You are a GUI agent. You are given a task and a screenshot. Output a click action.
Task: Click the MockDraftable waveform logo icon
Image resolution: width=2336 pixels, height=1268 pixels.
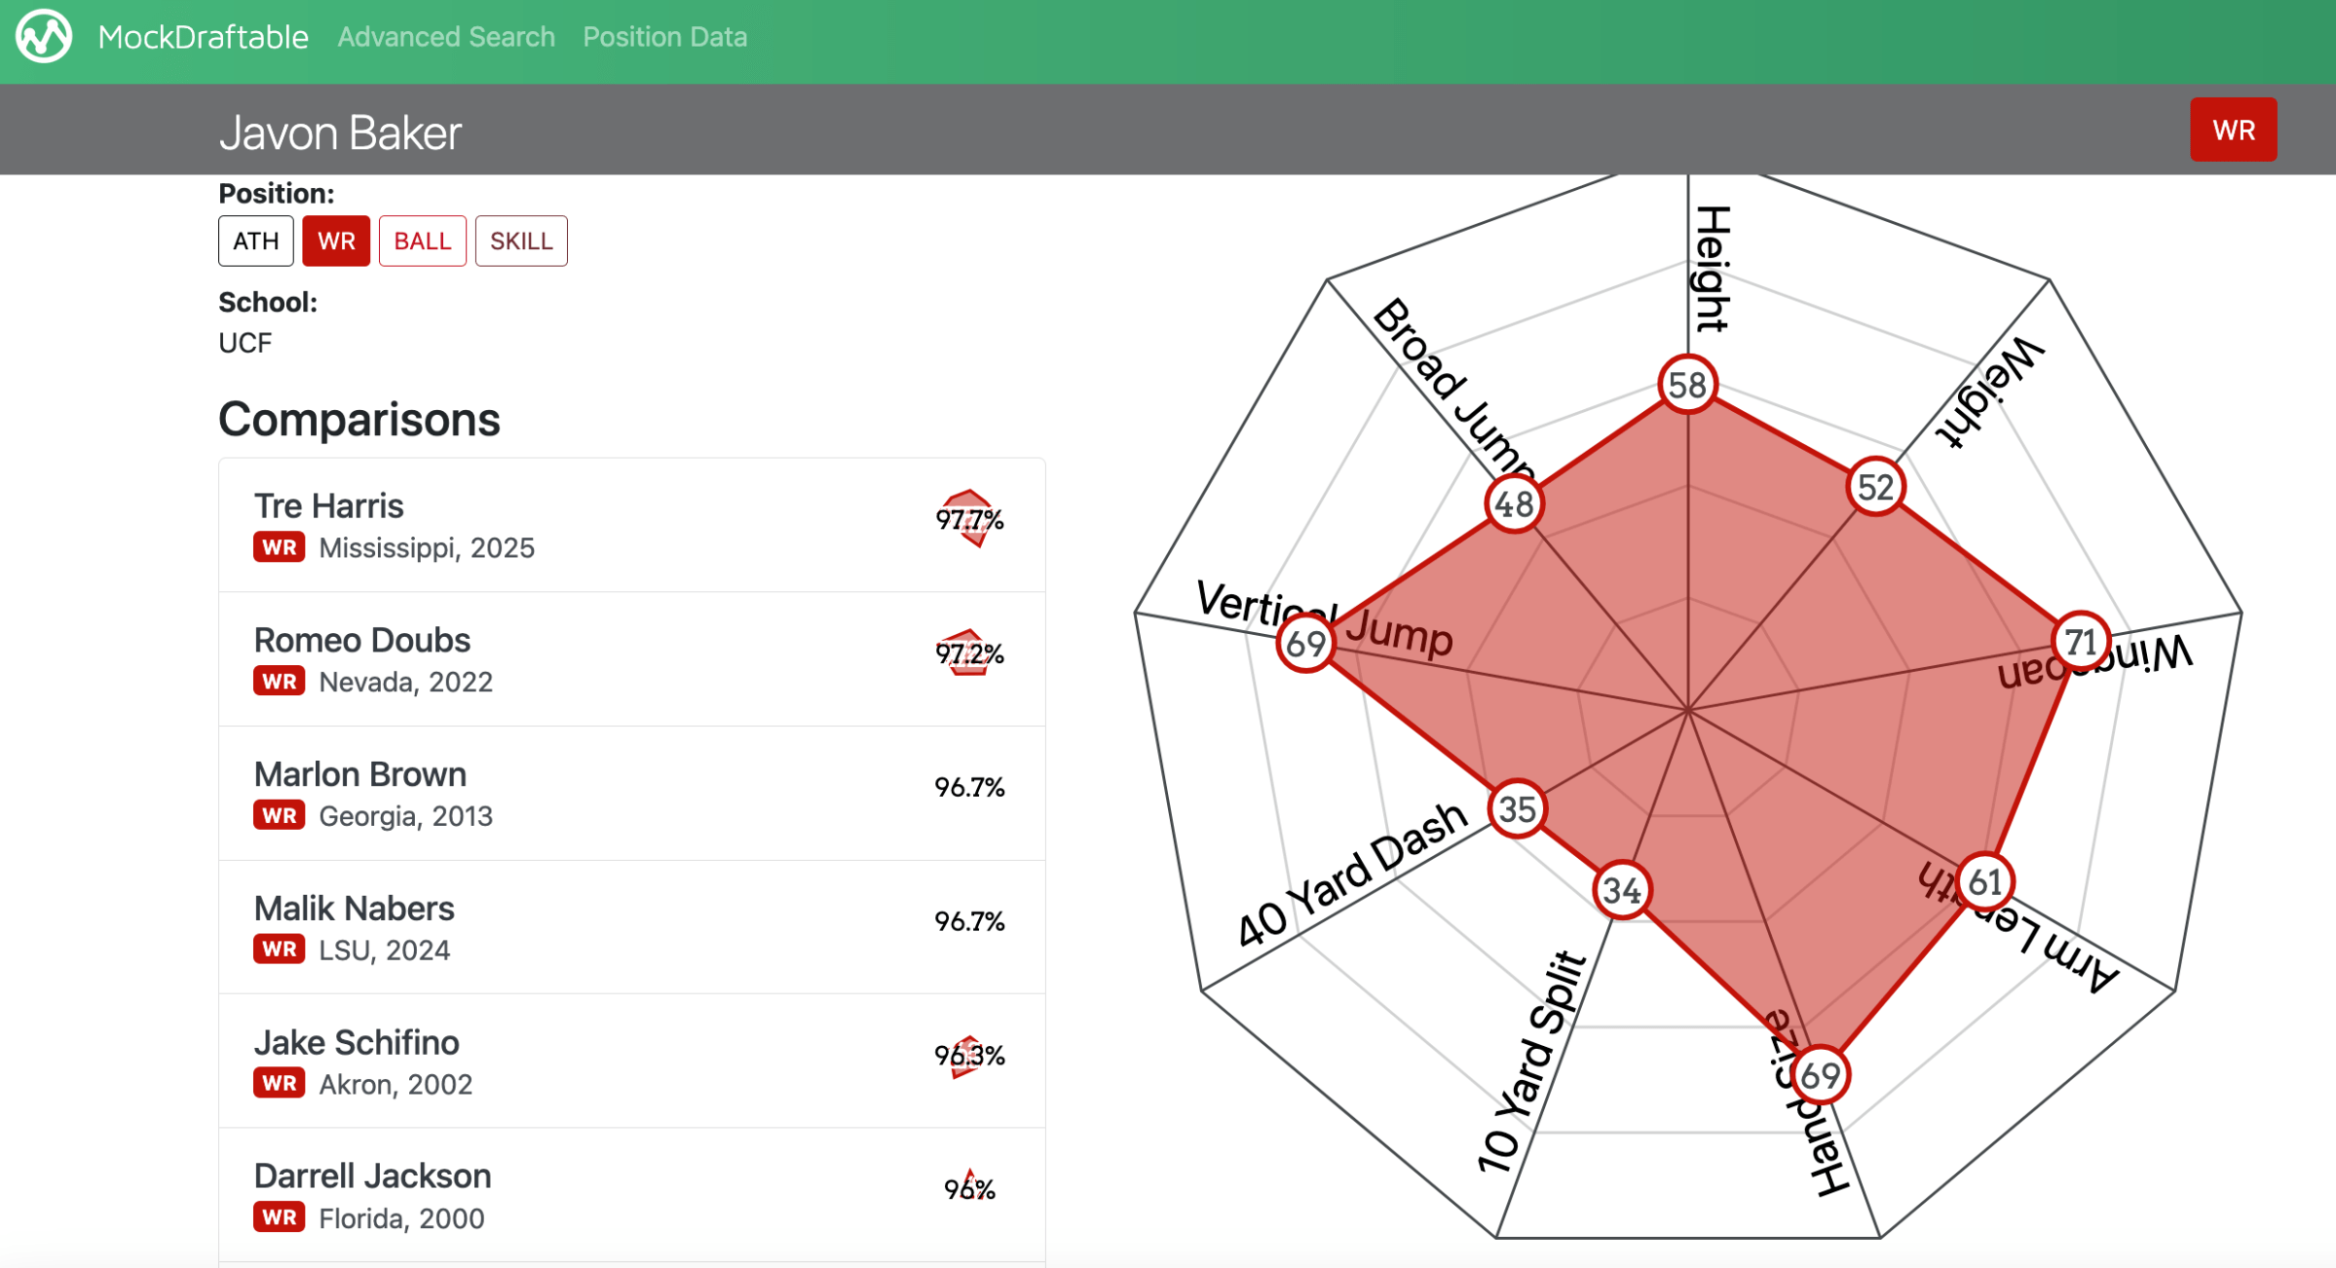tap(44, 37)
